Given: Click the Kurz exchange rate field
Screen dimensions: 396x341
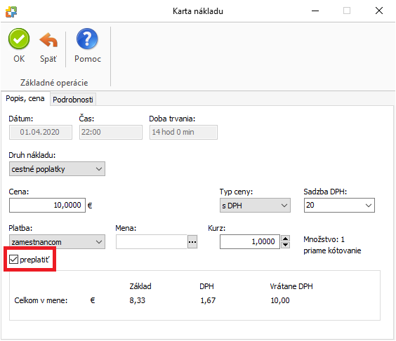Looking at the screenshot, I should pyautogui.click(x=250, y=242).
